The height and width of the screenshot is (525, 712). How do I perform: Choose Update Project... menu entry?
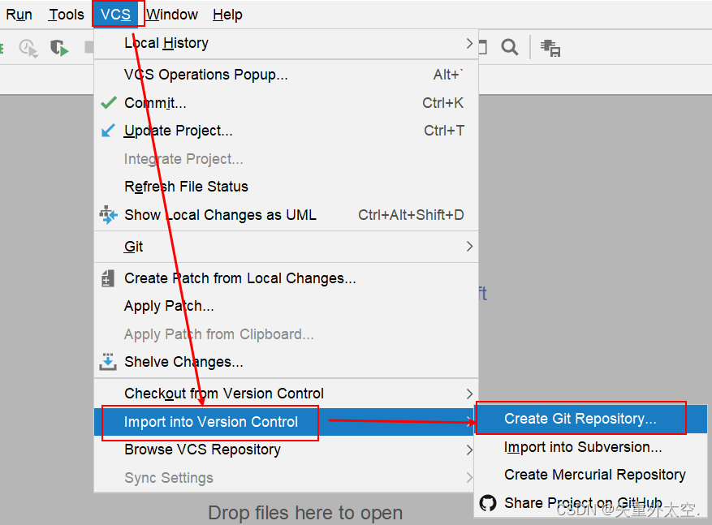(x=286, y=131)
